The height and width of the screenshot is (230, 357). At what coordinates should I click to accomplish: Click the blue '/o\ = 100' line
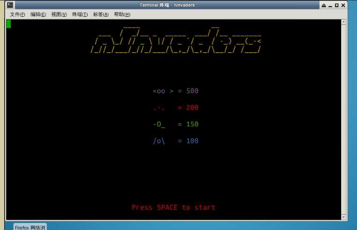coord(175,141)
